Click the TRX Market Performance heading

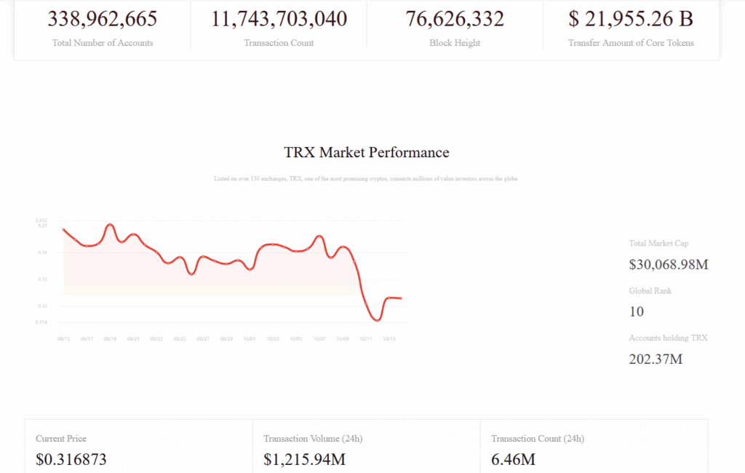click(x=367, y=153)
